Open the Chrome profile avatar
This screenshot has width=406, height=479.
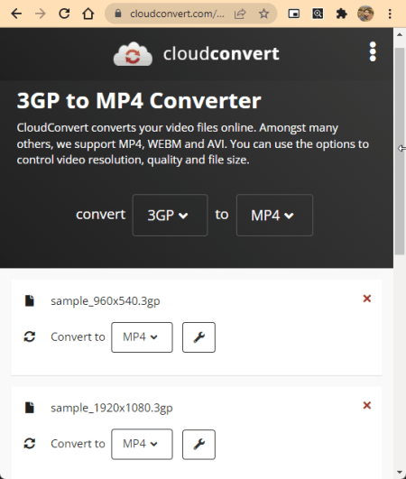click(x=365, y=14)
